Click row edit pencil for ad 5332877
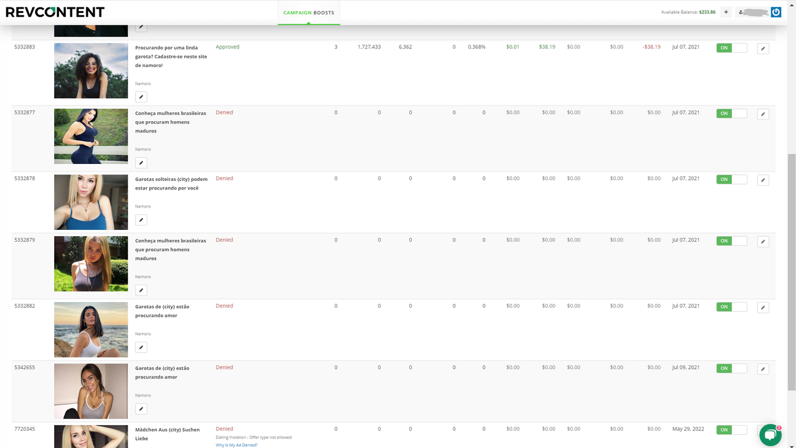 [x=763, y=114]
